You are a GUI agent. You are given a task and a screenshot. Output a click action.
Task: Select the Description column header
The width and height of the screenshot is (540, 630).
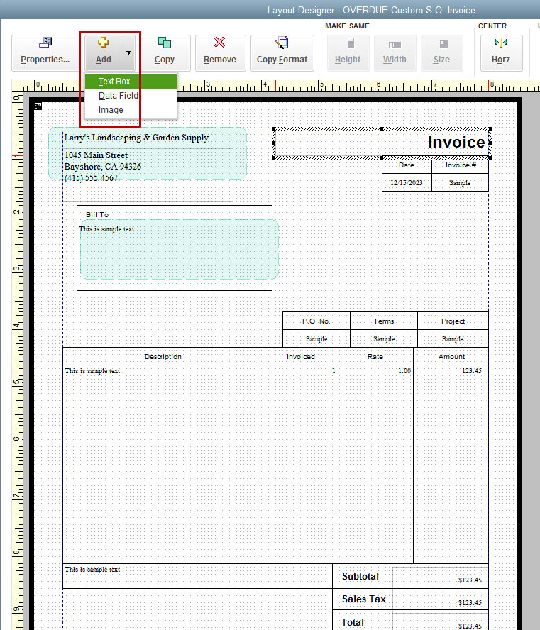pos(162,356)
